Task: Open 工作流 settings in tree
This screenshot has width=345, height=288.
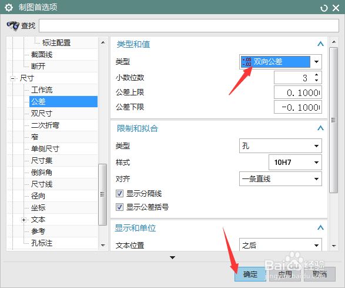Action: click(x=42, y=90)
